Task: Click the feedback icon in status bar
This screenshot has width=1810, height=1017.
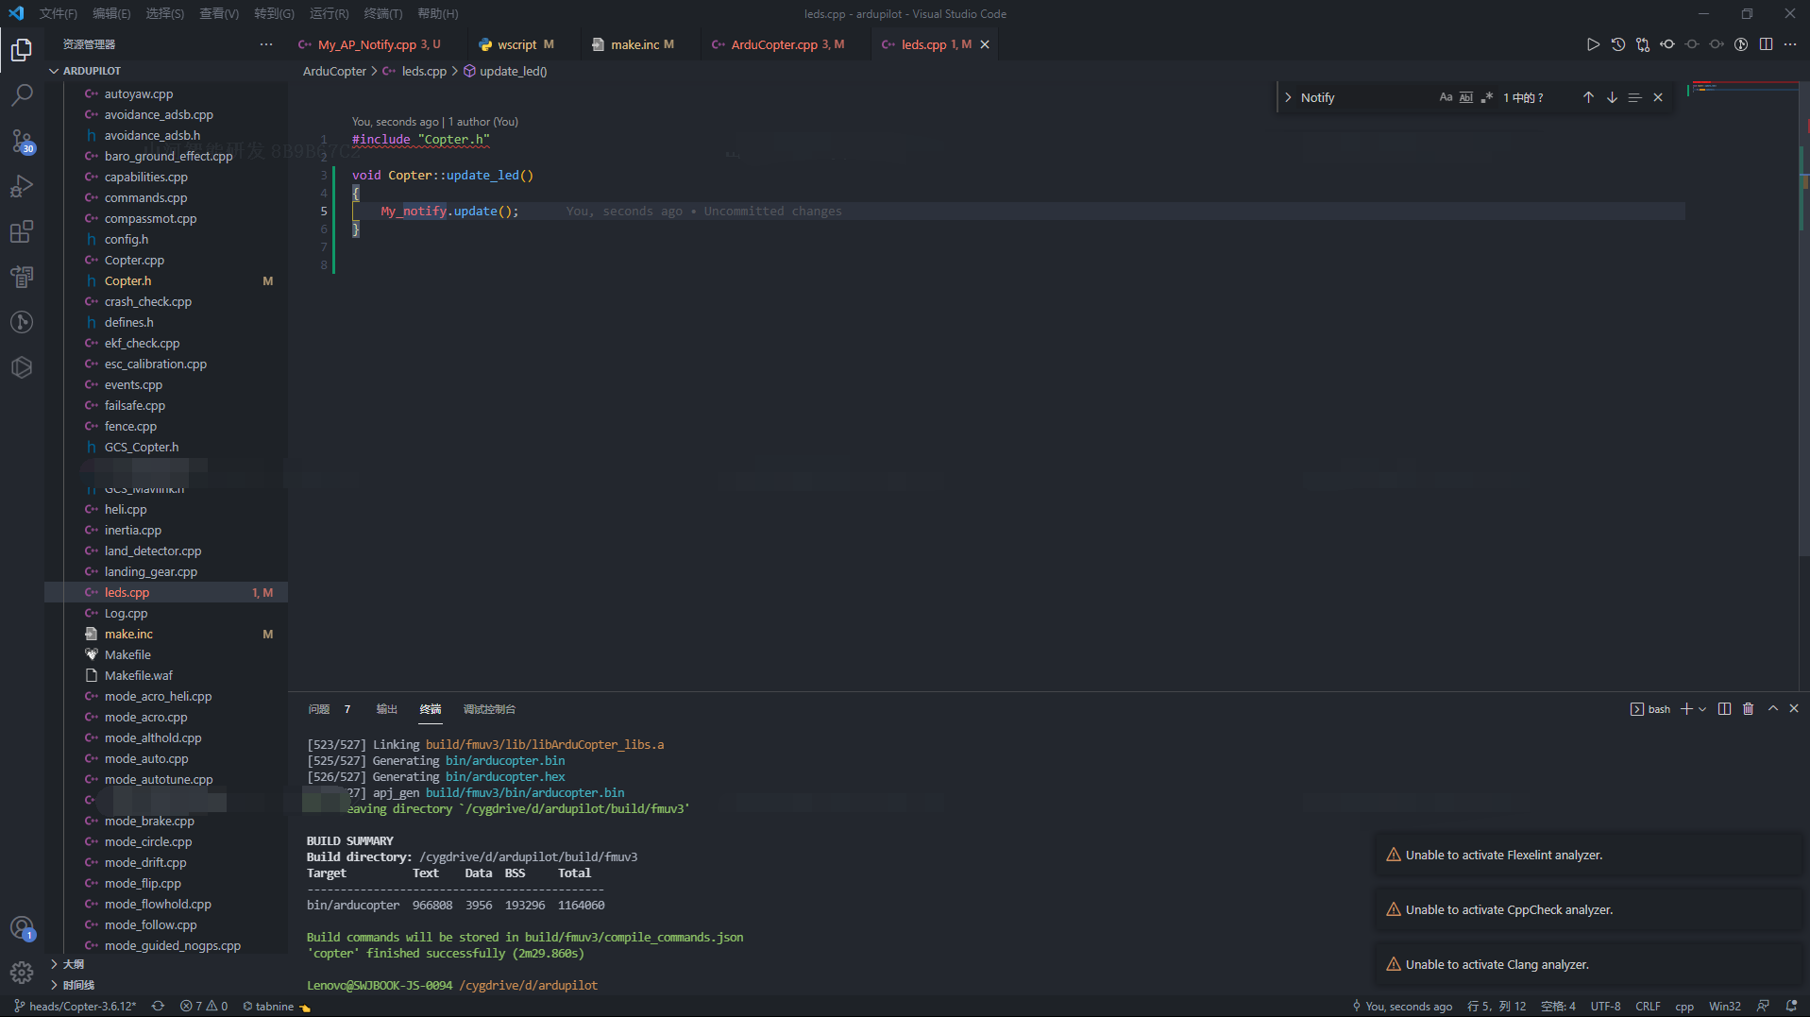Action: pos(1763,1006)
